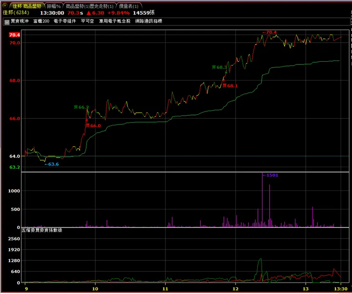Click the 買賣現沖 tag
352x294 pixels.
point(20,21)
